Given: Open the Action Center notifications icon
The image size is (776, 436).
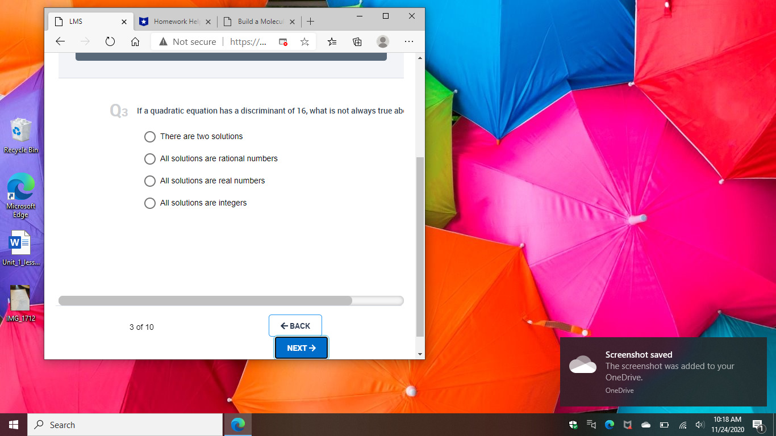Looking at the screenshot, I should [758, 425].
